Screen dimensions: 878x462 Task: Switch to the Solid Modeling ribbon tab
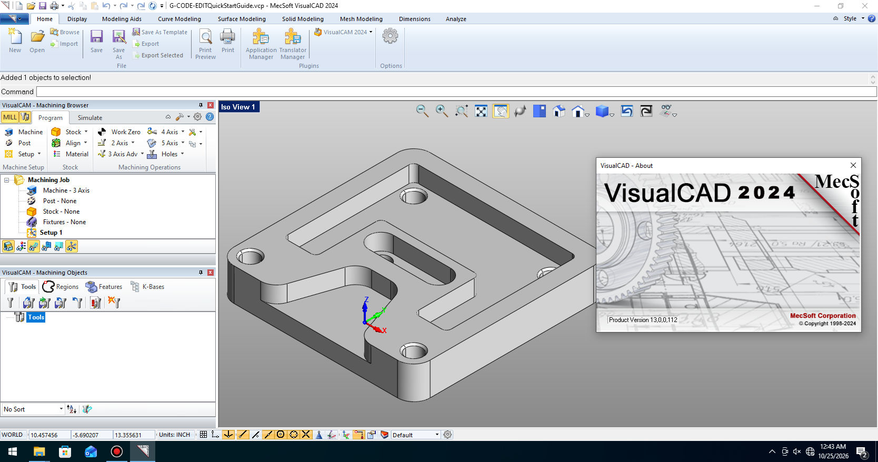(303, 19)
